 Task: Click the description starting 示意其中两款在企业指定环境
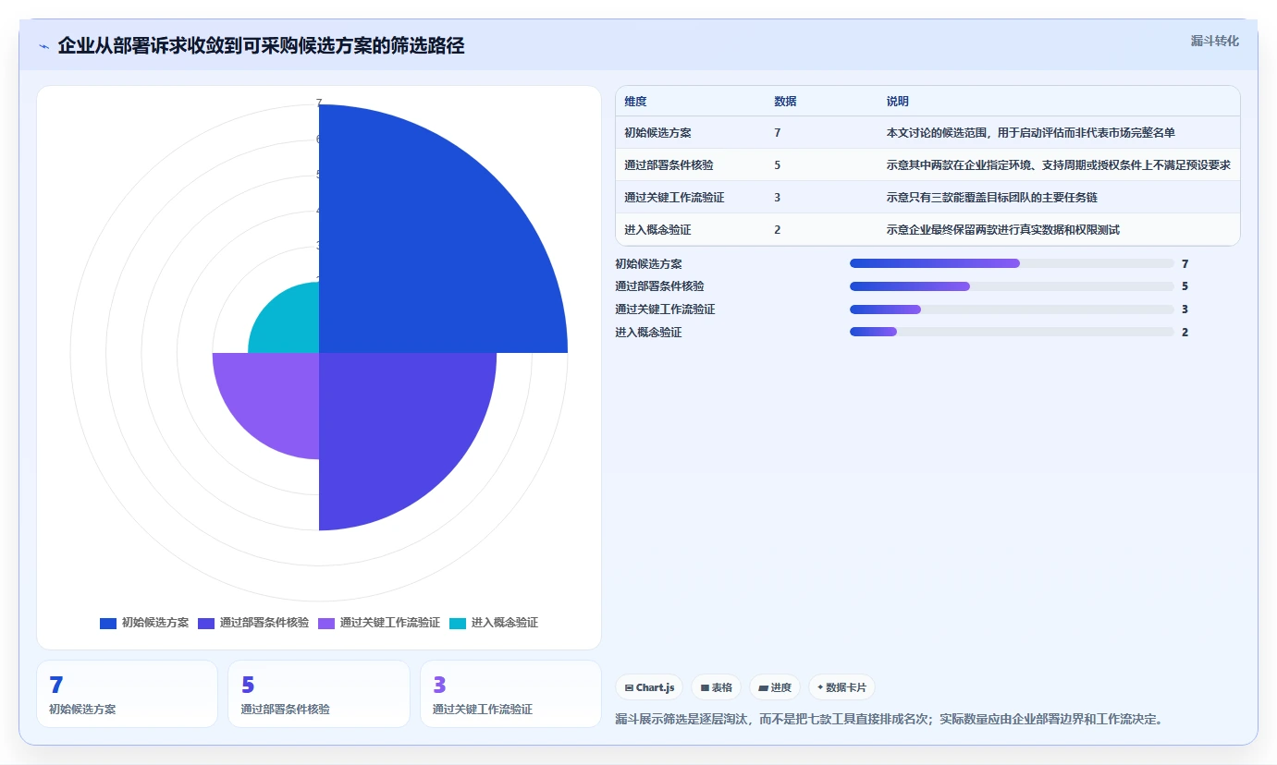pyautogui.click(x=1058, y=165)
